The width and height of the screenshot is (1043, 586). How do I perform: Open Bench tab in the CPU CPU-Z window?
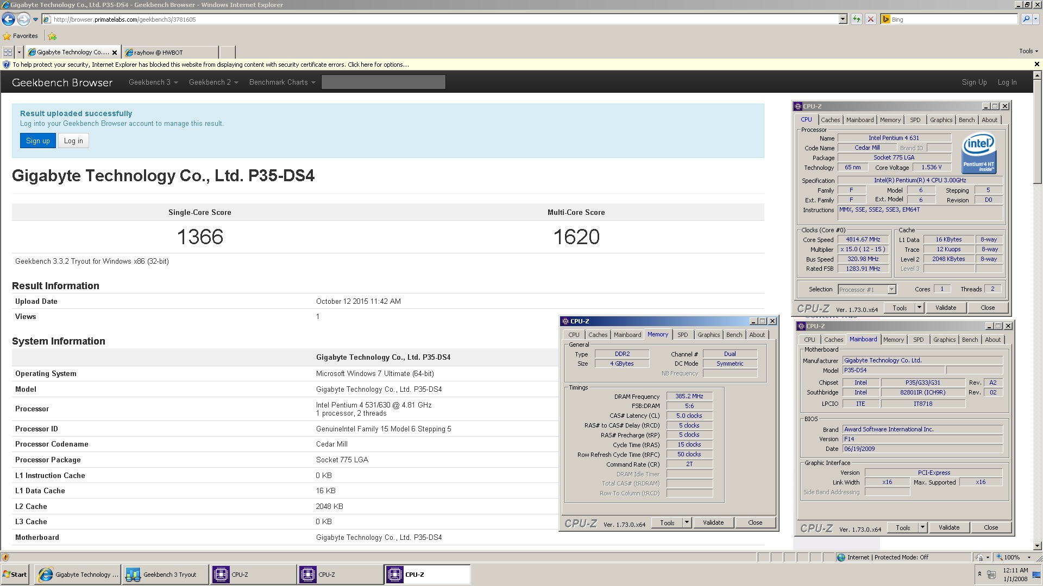(x=966, y=120)
